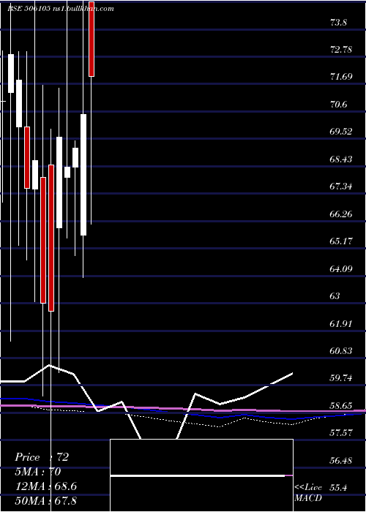This screenshot has height=512, width=366.
Task: Click the 61.91 price axis label
Action: coord(342,323)
